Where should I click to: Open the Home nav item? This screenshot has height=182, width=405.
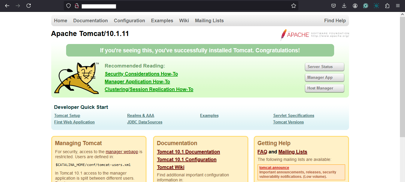pos(61,21)
